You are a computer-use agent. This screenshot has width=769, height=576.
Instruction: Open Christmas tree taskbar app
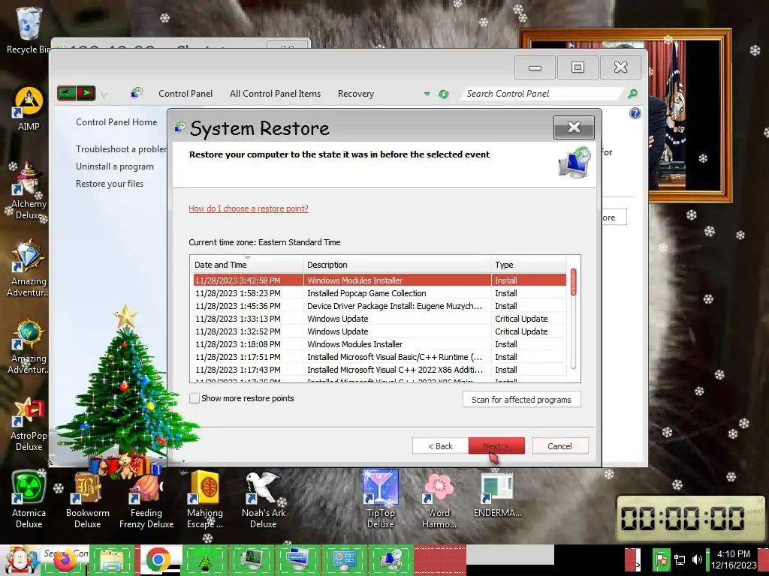(204, 560)
